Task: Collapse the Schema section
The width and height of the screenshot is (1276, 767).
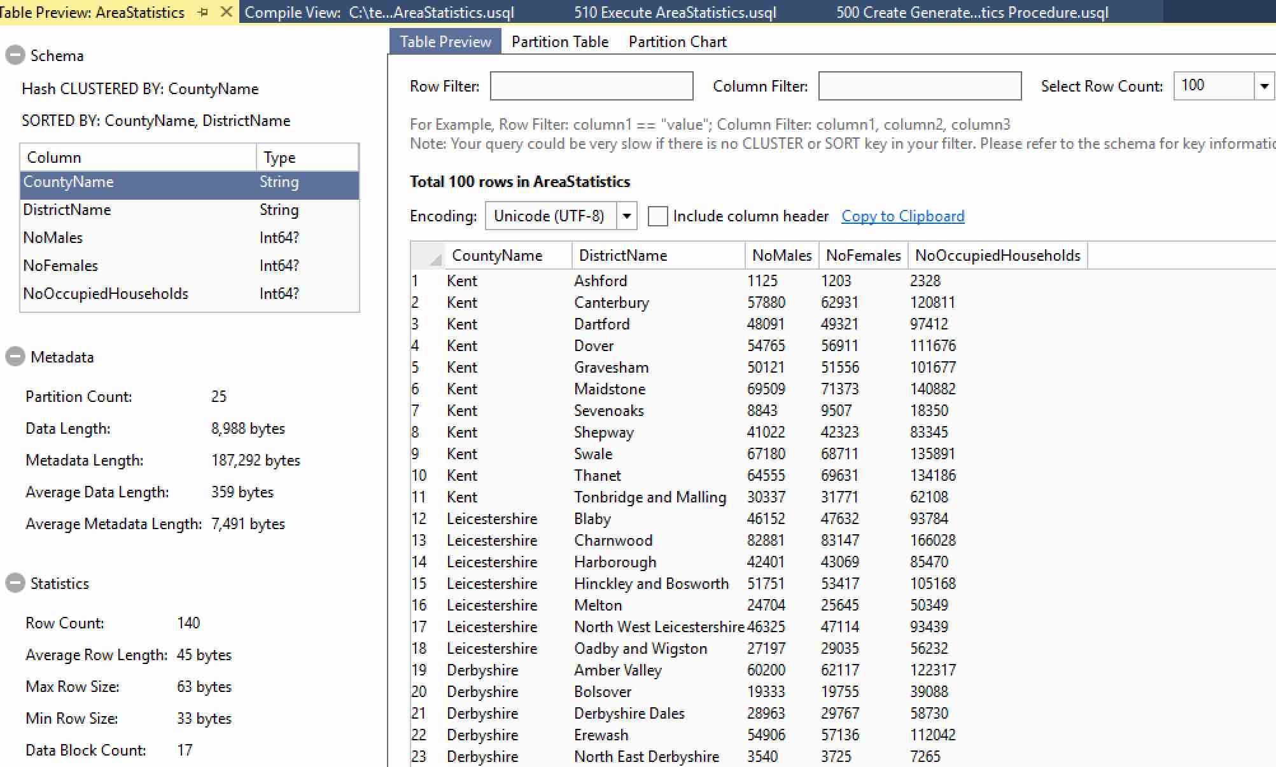Action: point(15,56)
